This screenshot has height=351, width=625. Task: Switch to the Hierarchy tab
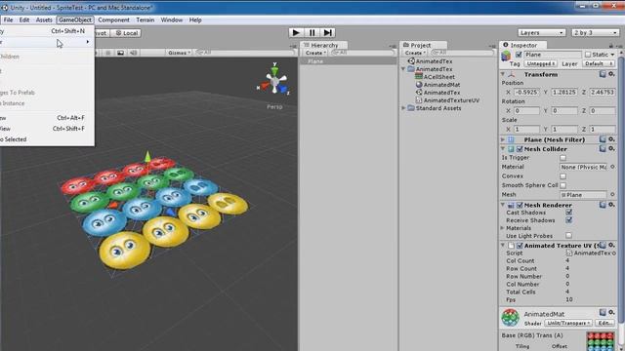point(324,45)
